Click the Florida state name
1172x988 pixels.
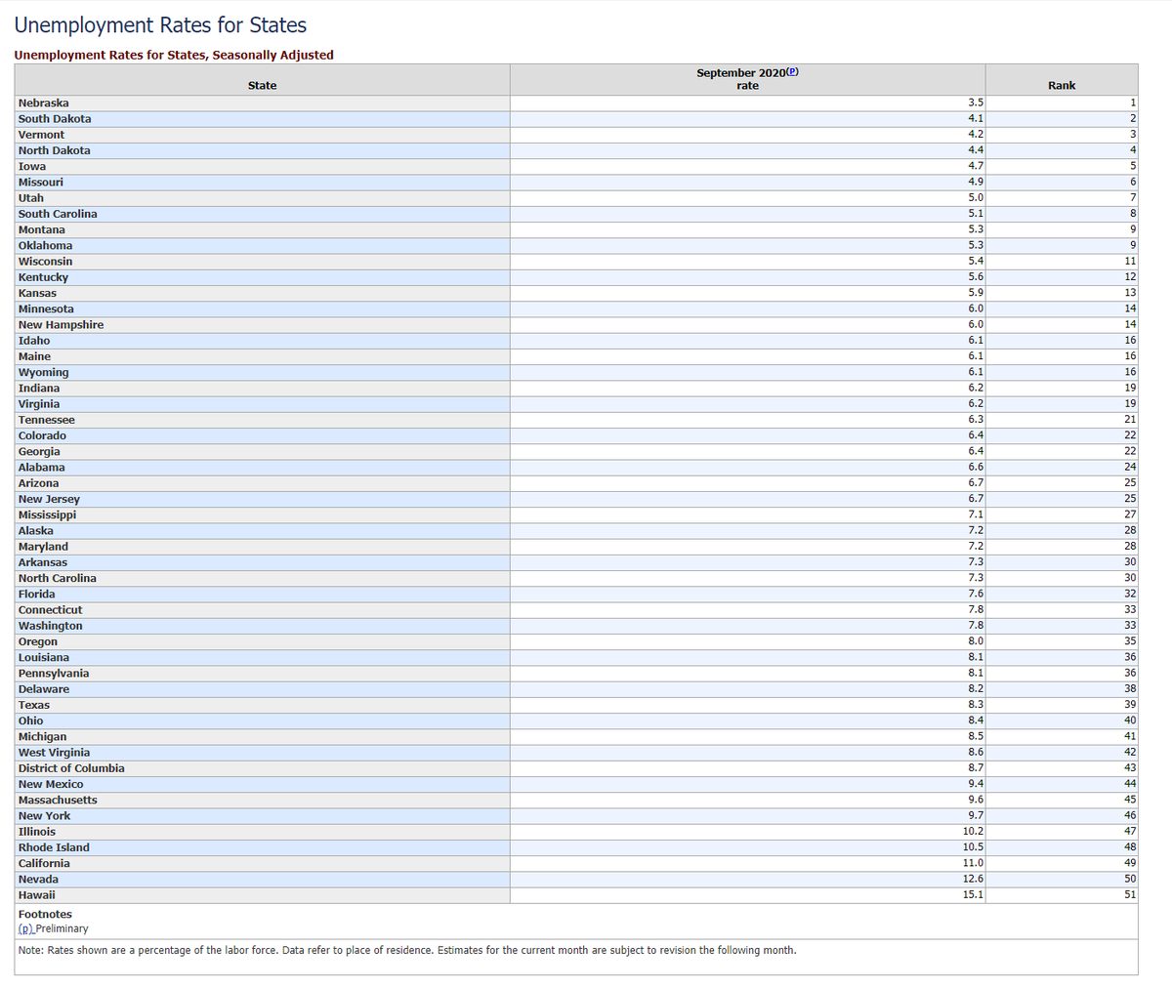pos(37,594)
